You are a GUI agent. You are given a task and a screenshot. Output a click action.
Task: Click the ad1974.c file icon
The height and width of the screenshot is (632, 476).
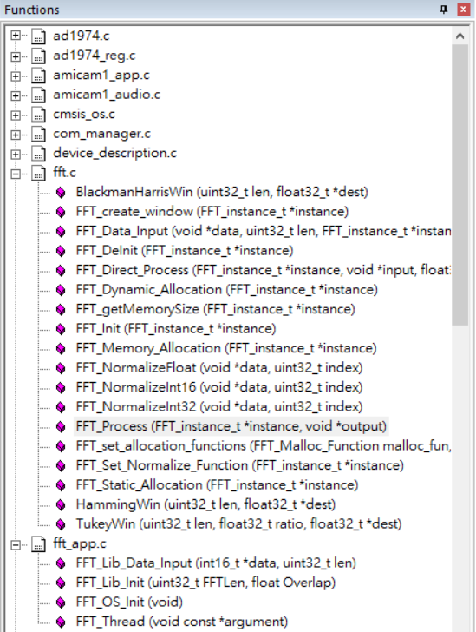[x=39, y=36]
